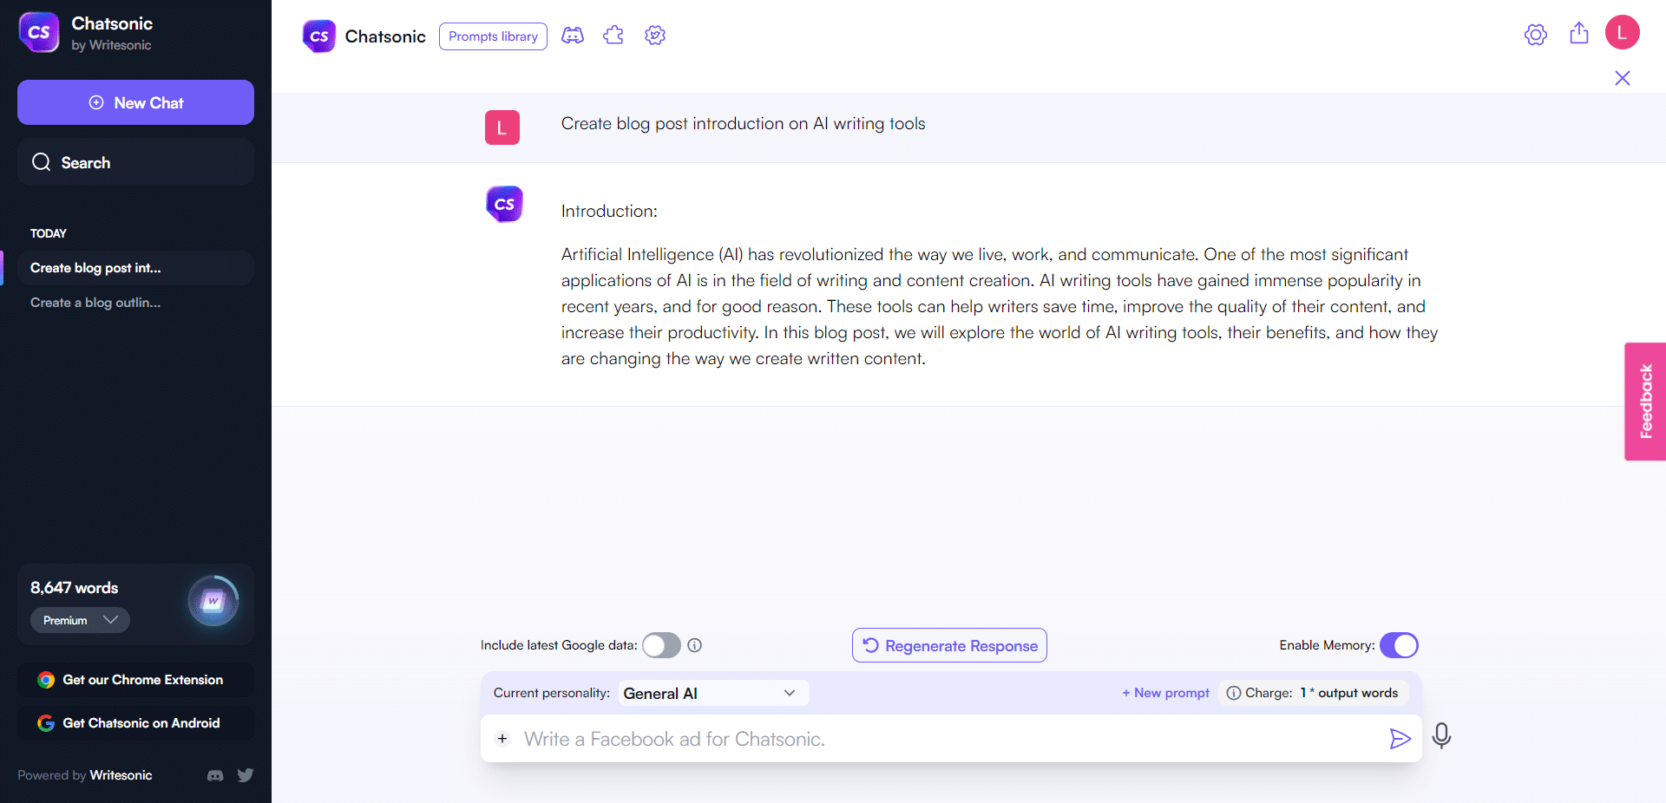Click the 'Create blog post introduction' prompt text
The width and height of the screenshot is (1666, 803).
(743, 123)
